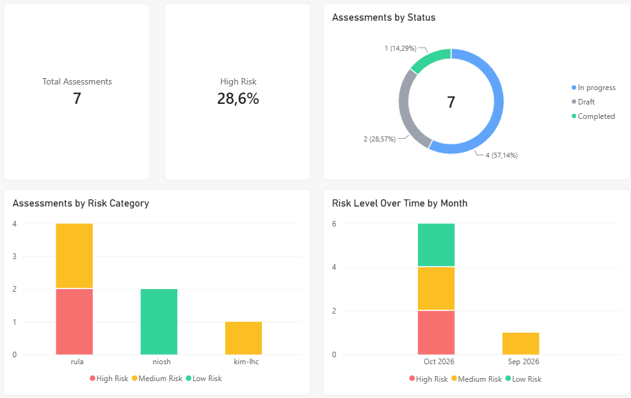Viewport: 631px width, 398px height.
Task: Click the Sep 2026 axis label
Action: (x=523, y=362)
